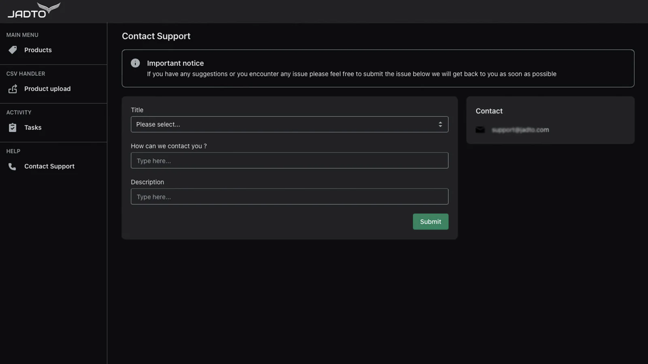Open the Products menu item
648x364 pixels.
38,50
